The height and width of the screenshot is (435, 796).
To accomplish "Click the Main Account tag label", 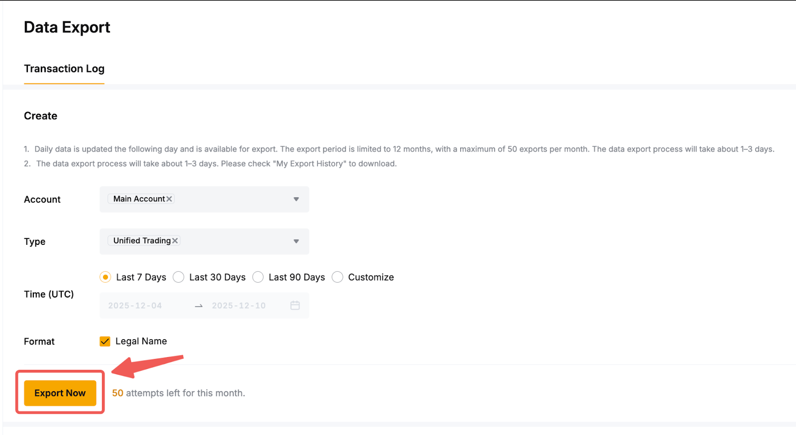I will coord(139,199).
